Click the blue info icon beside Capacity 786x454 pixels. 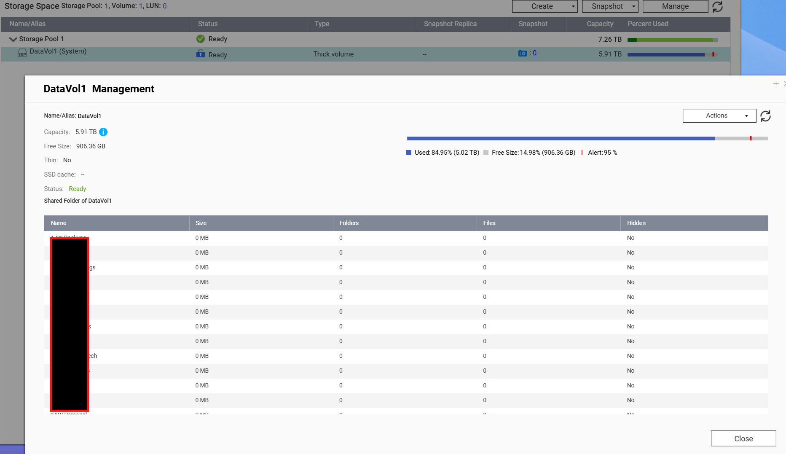103,132
